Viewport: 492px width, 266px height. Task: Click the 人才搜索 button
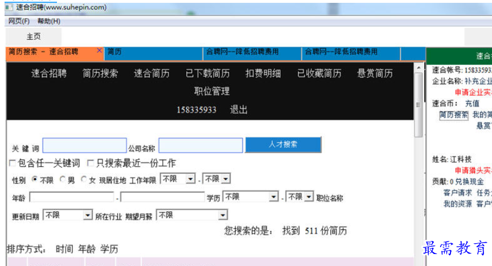(283, 145)
